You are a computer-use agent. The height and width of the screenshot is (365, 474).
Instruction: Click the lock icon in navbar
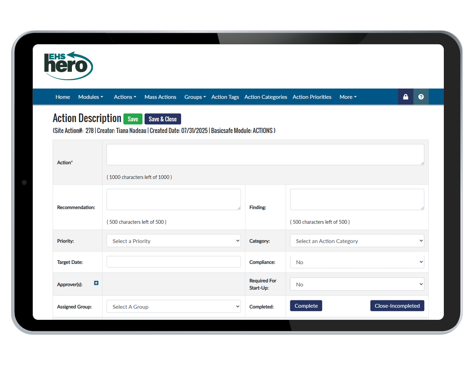click(x=405, y=97)
